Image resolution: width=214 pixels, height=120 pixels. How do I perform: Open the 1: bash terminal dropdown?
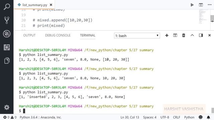tap(137, 36)
